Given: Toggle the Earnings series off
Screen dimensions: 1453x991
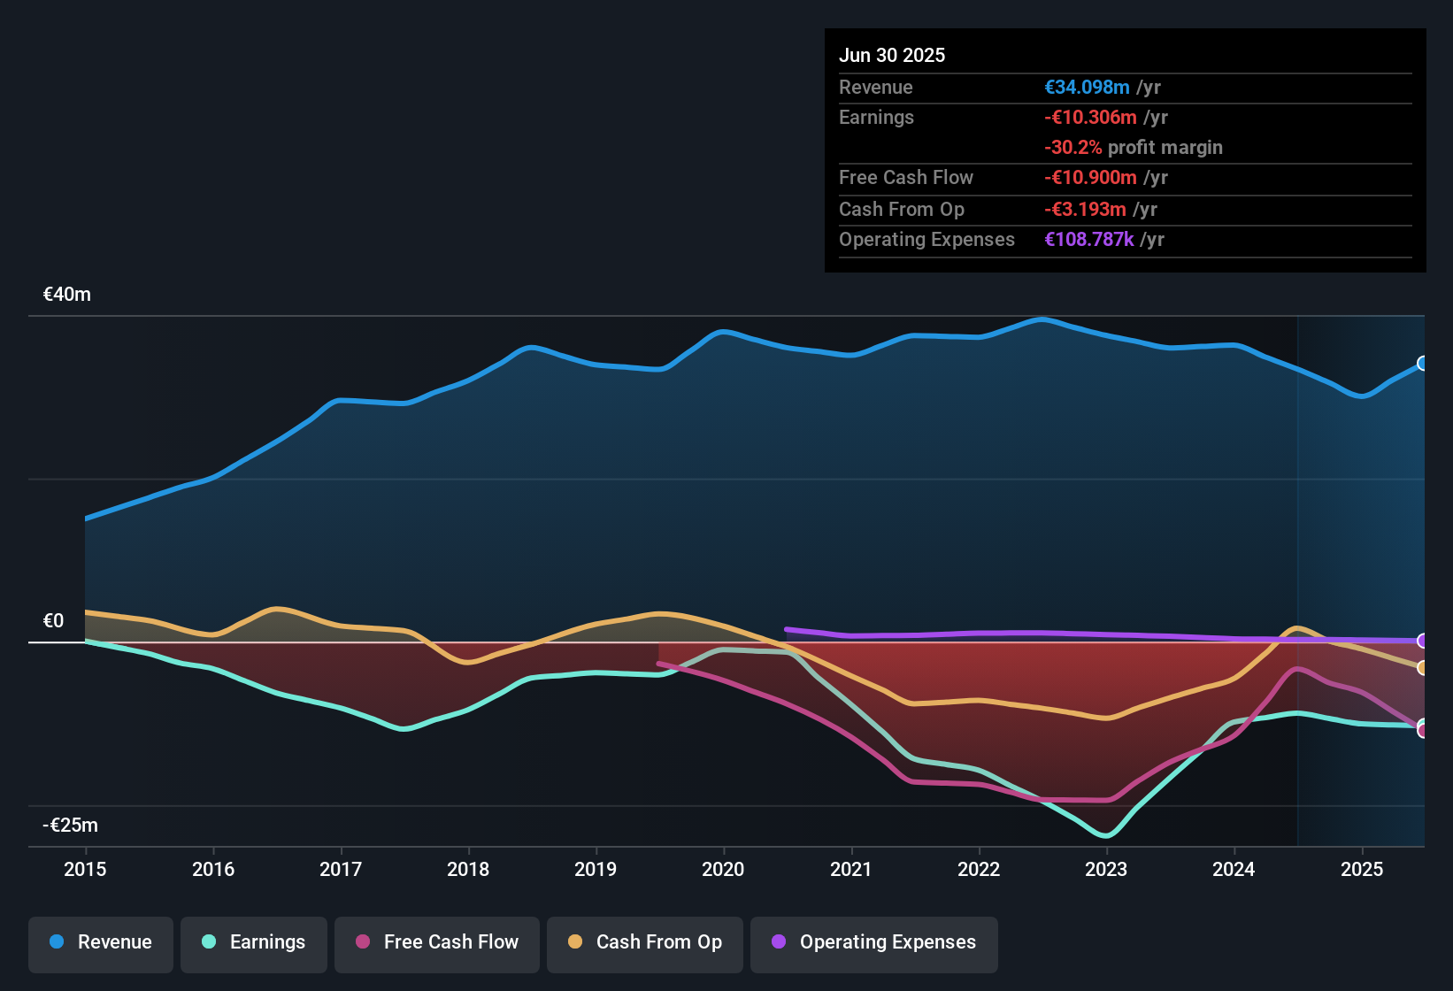Looking at the screenshot, I should pos(253,942).
